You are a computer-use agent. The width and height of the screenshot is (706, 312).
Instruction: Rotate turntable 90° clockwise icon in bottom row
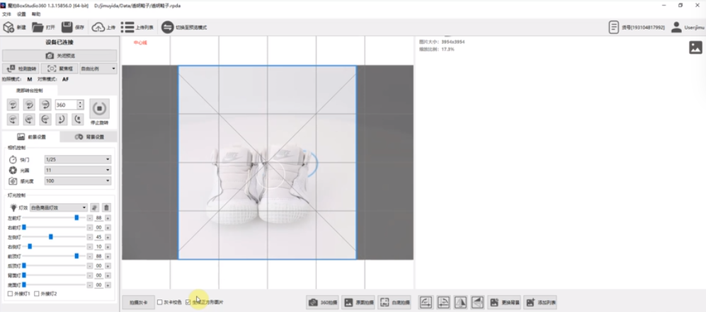tap(29, 120)
